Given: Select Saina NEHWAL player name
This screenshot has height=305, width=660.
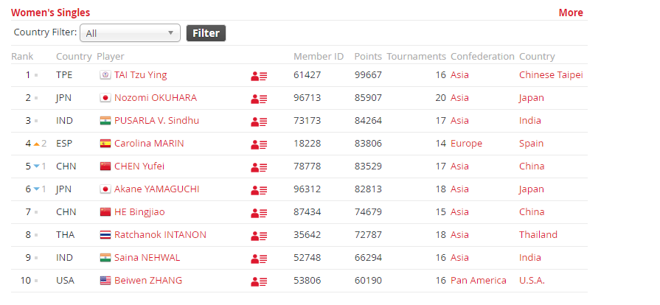Looking at the screenshot, I should [147, 257].
